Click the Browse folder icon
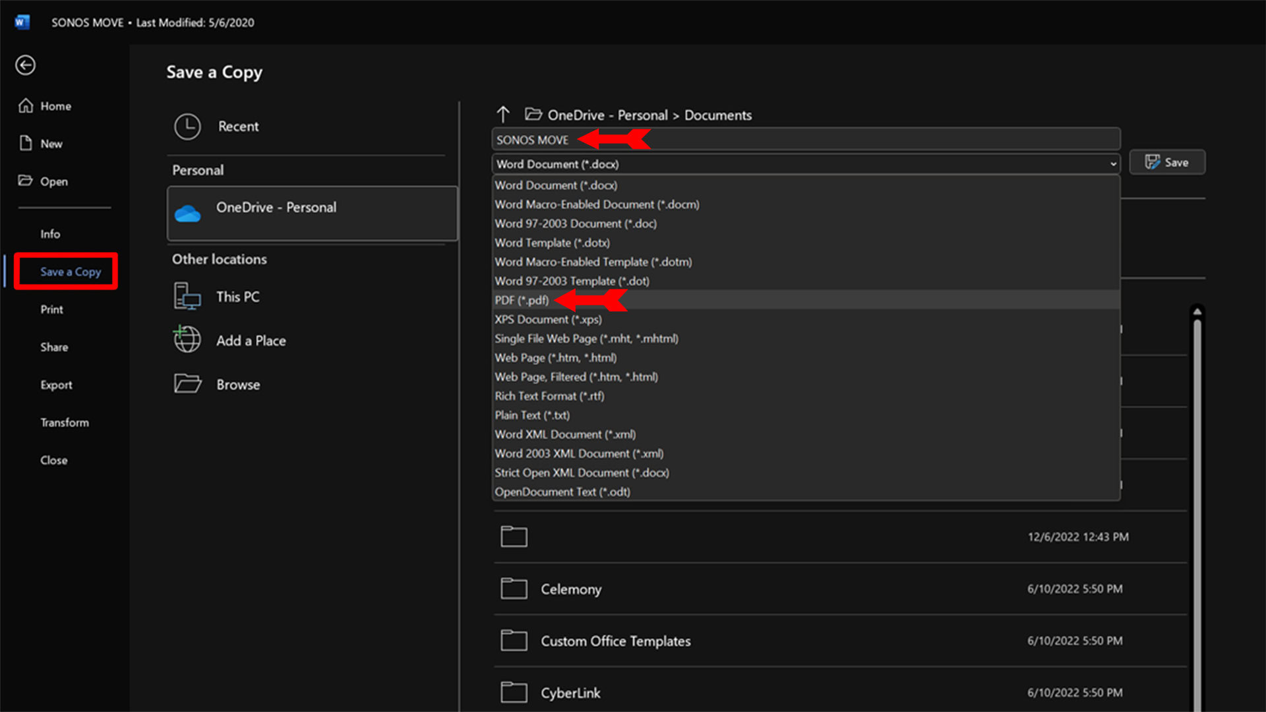 (x=187, y=384)
